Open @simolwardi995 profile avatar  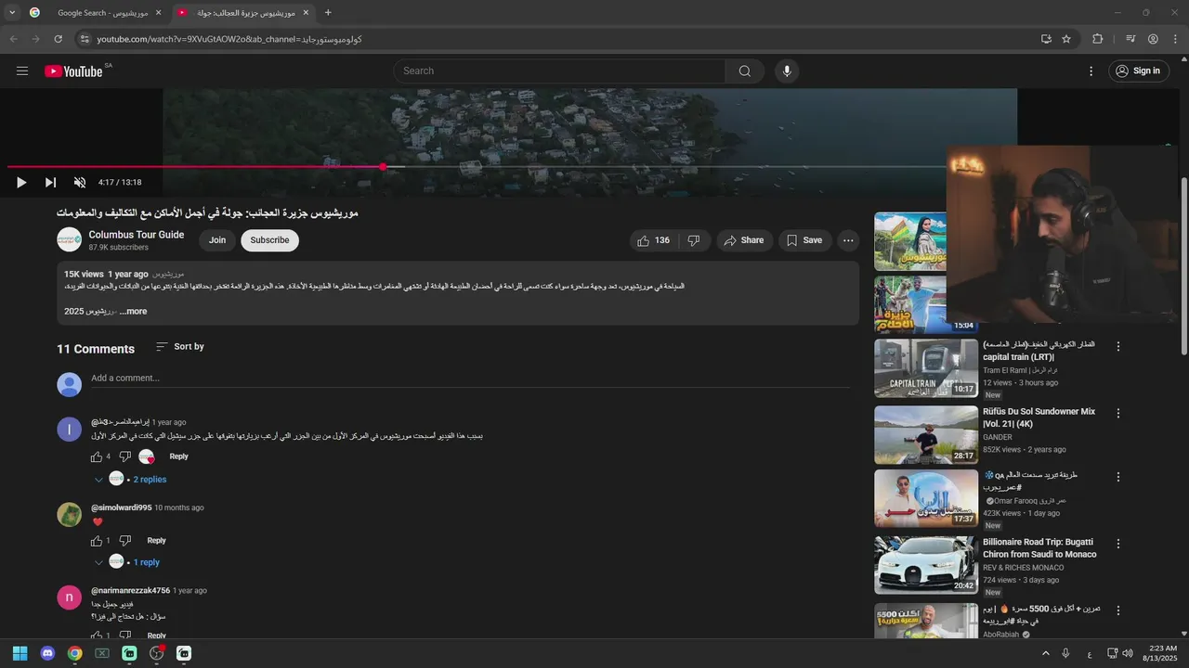coord(70,515)
